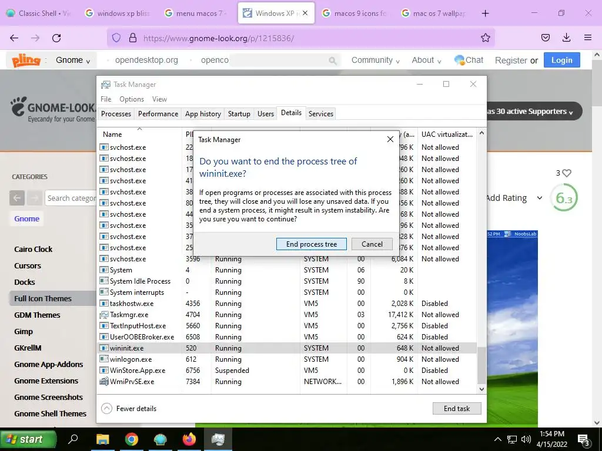
Task: Open the Community dropdown menu
Action: pyautogui.click(x=376, y=60)
